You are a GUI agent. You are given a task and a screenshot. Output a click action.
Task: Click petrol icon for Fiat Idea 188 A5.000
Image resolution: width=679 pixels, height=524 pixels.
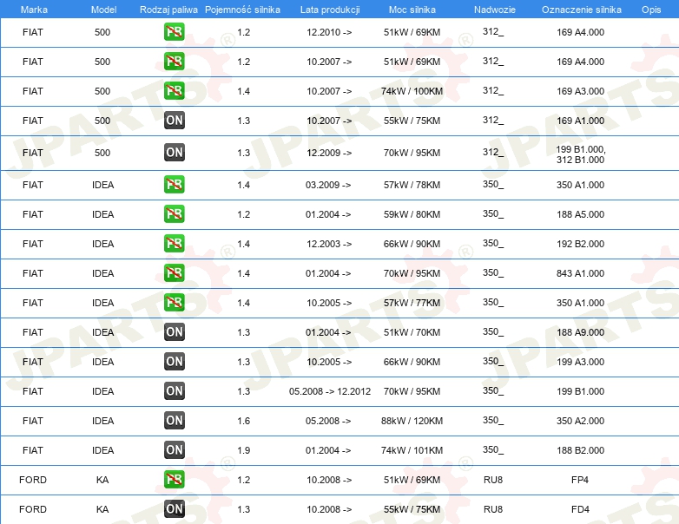click(174, 213)
